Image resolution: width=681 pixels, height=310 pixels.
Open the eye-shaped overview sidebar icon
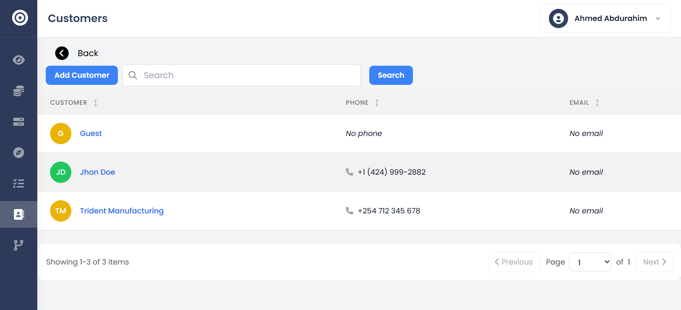(x=18, y=60)
